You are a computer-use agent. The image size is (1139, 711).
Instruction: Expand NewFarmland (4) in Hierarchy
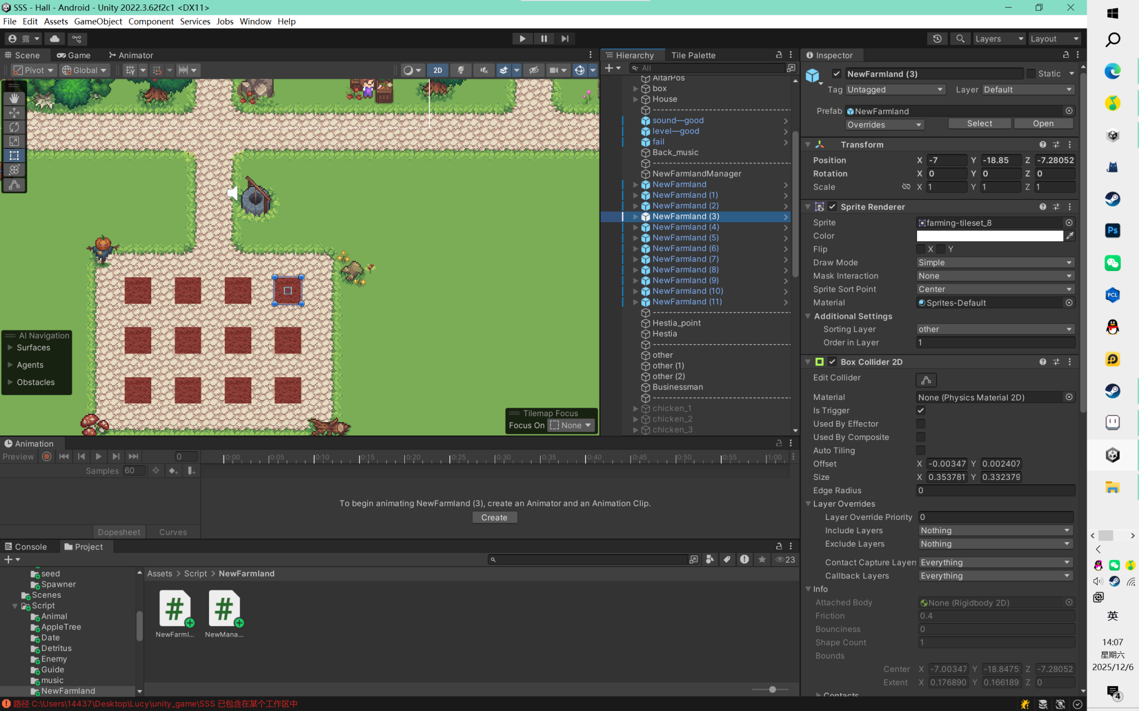click(x=635, y=227)
